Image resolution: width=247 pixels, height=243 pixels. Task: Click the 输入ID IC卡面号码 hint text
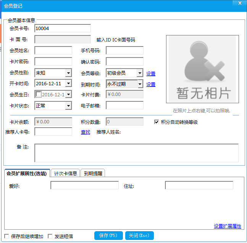116,40
